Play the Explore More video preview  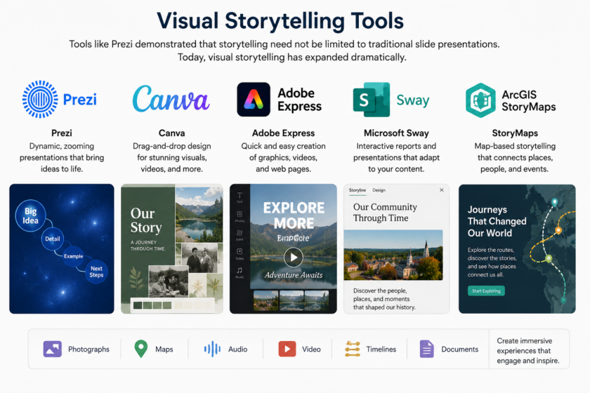pos(293,258)
